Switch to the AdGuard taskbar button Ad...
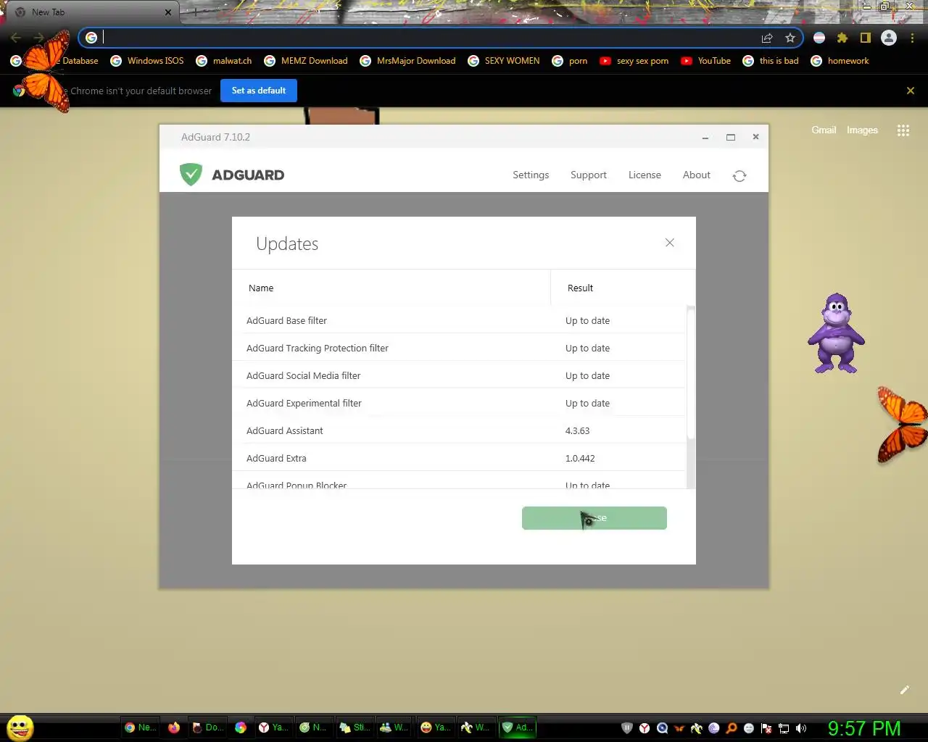 518,728
